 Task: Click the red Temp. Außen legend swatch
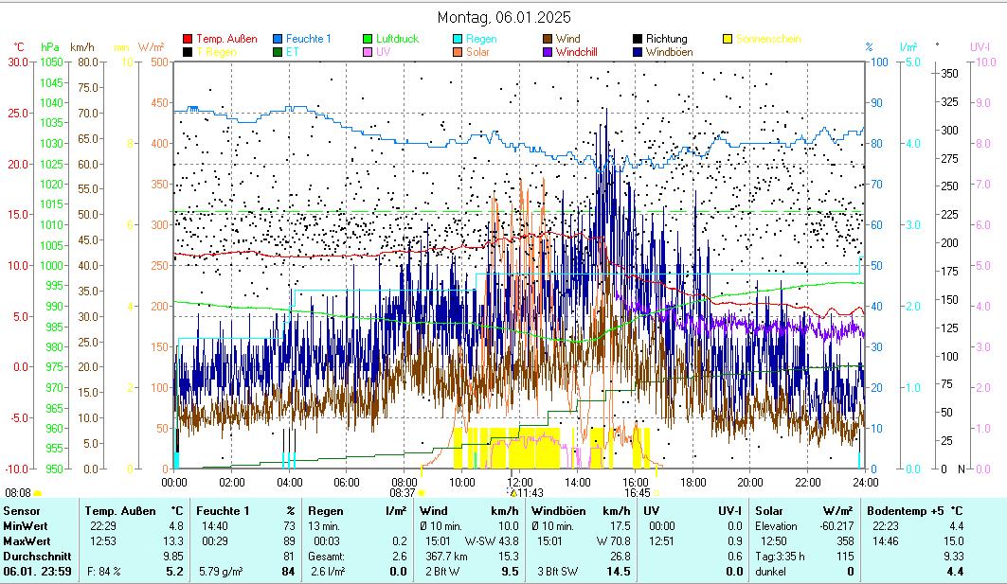[188, 39]
